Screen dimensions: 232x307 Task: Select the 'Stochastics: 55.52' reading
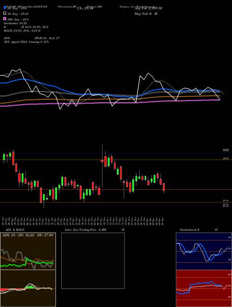click(x=15, y=23)
